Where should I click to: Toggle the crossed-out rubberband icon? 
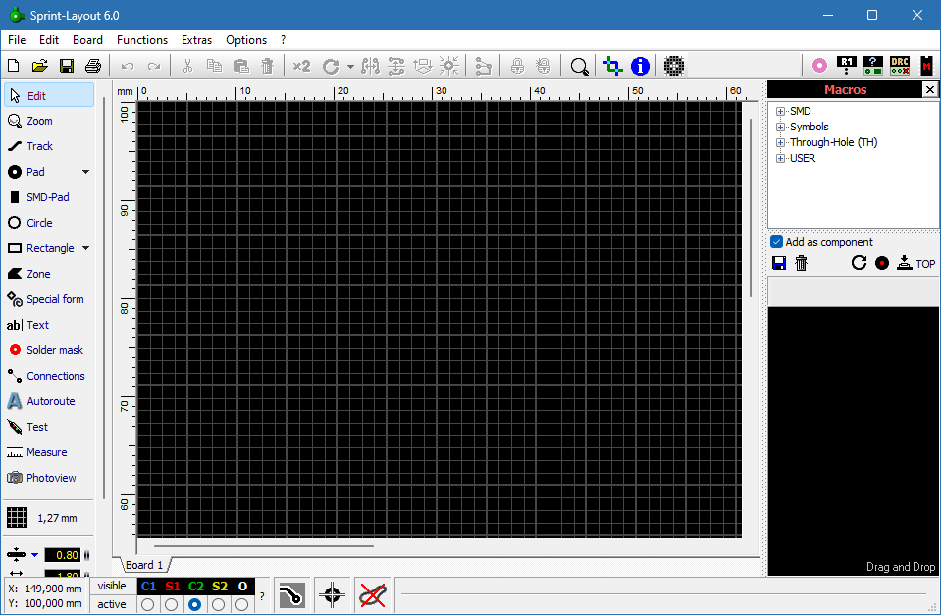(372, 595)
